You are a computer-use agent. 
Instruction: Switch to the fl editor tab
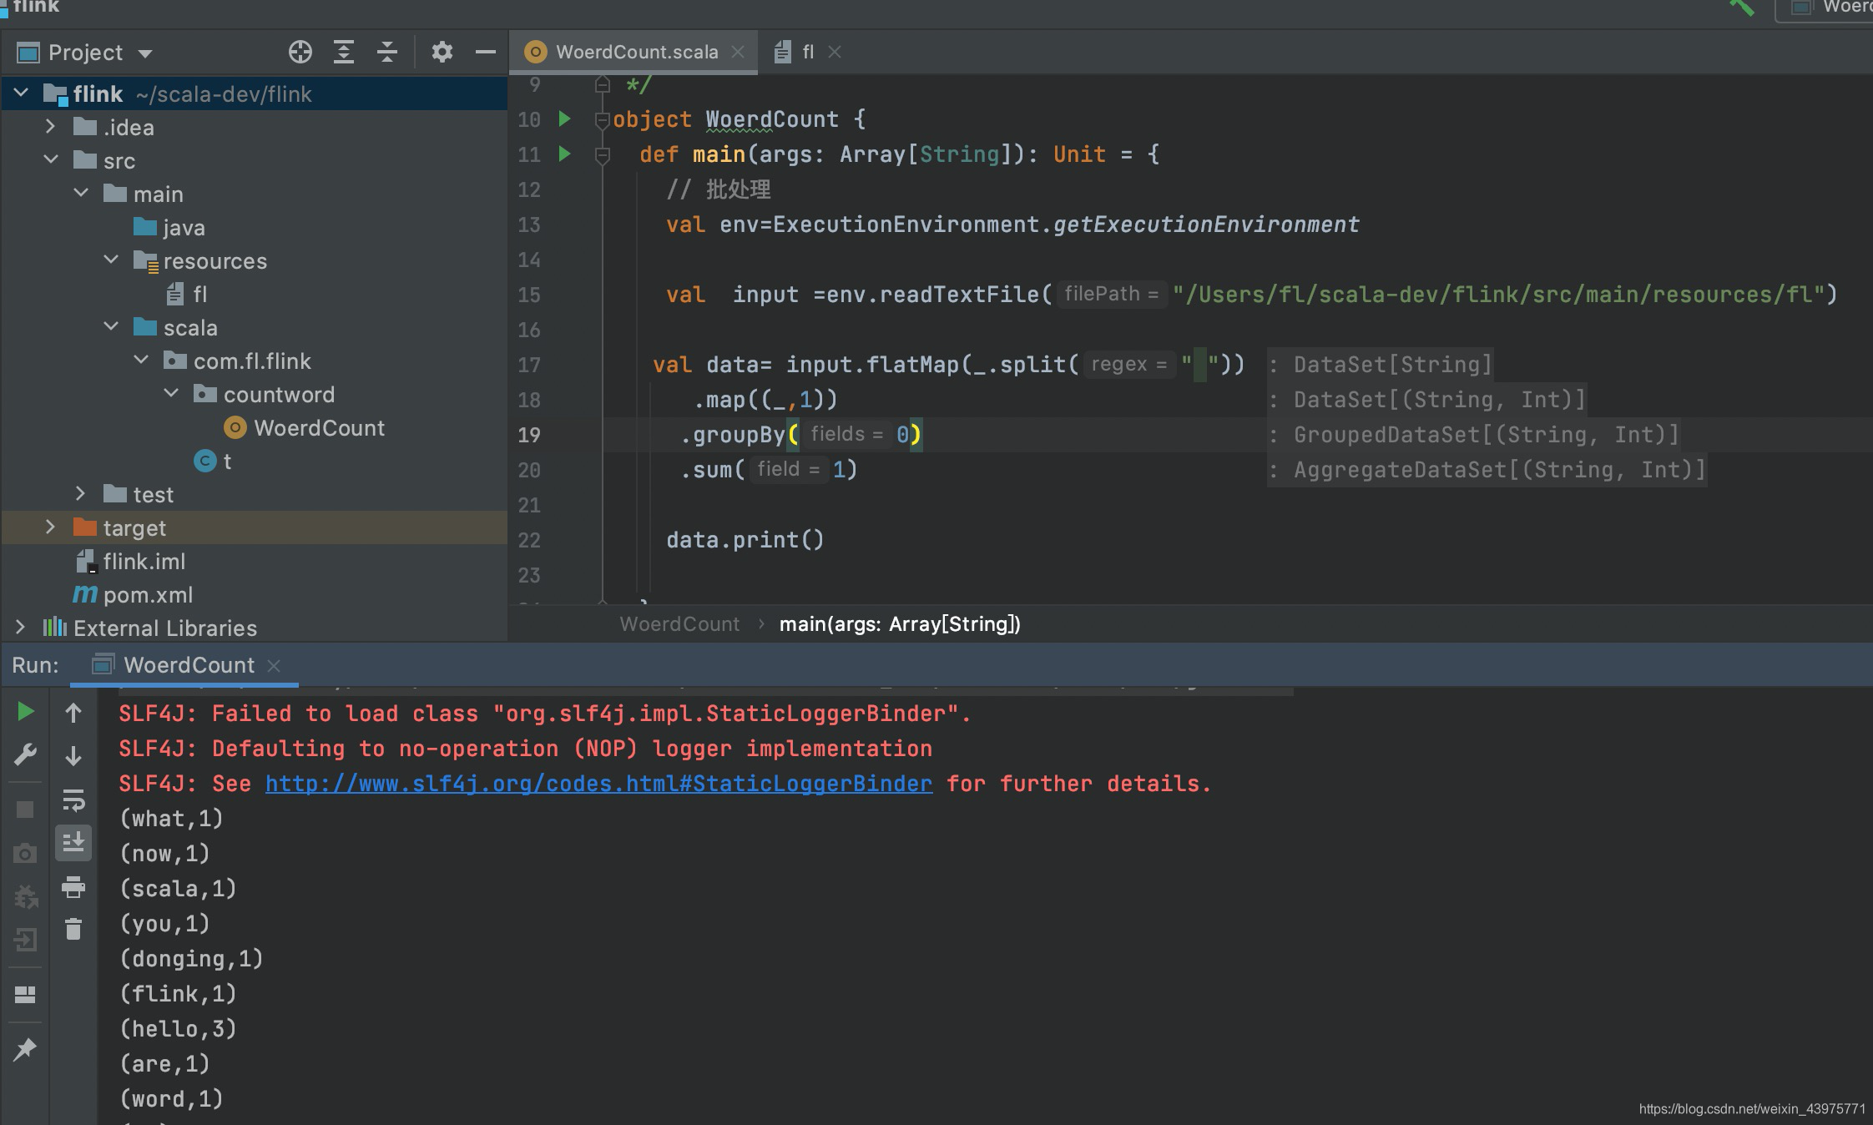click(x=807, y=53)
